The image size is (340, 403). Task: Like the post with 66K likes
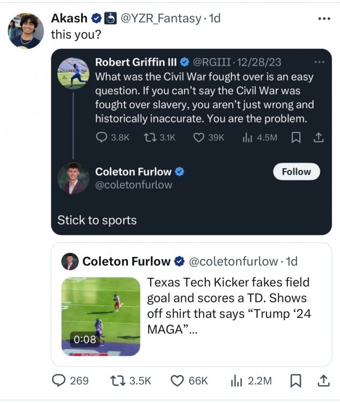tap(177, 380)
